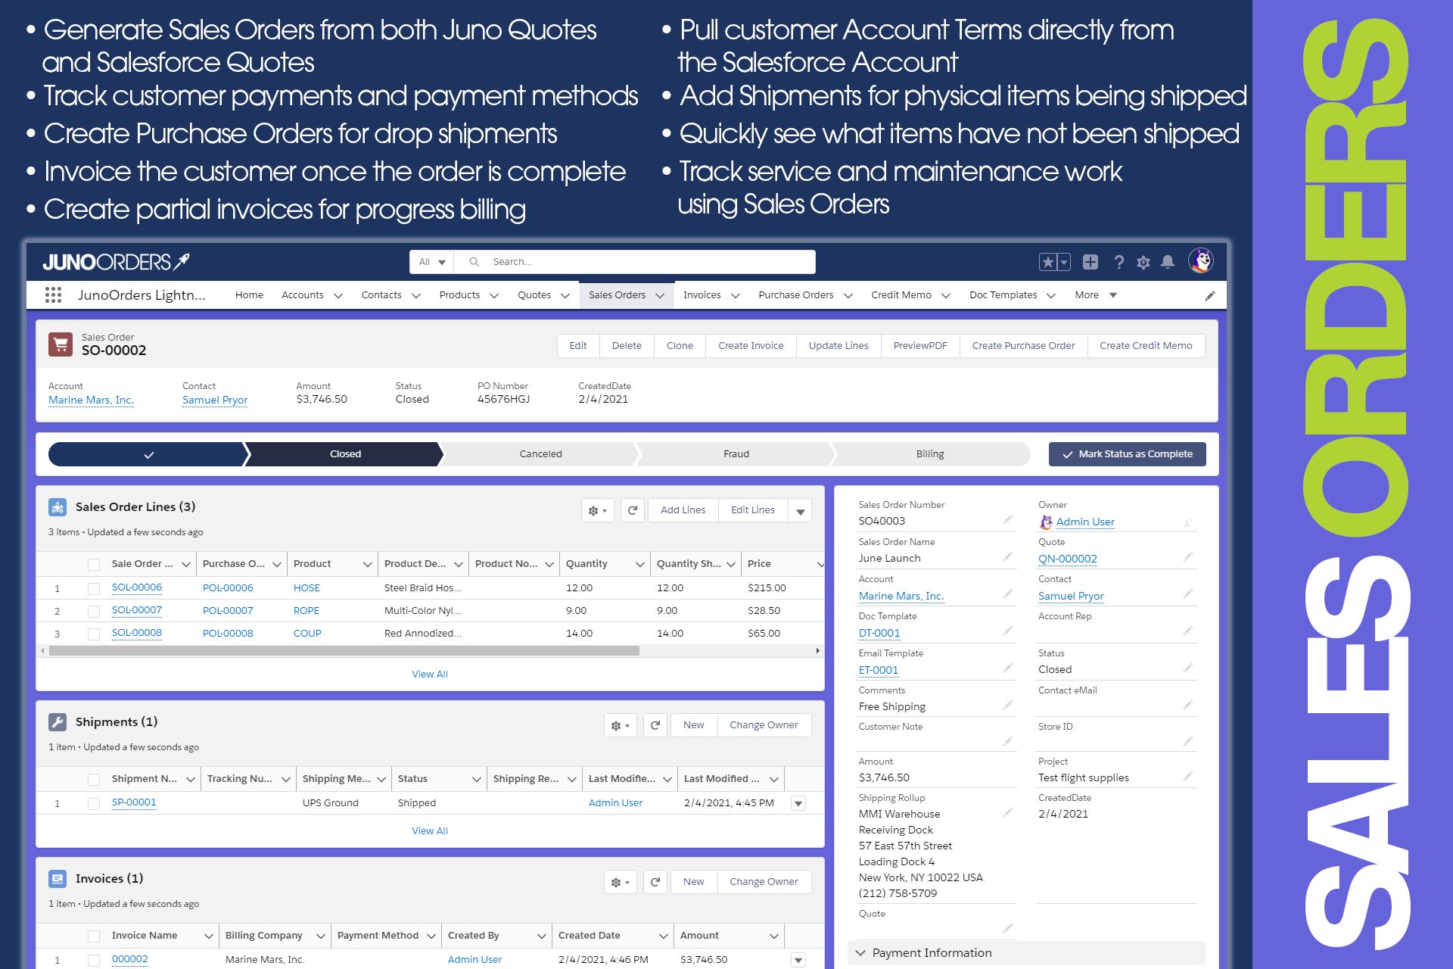Screen dimensions: 1453x969
Task: Open the SP-00001 row actions dropdown
Action: pos(798,802)
